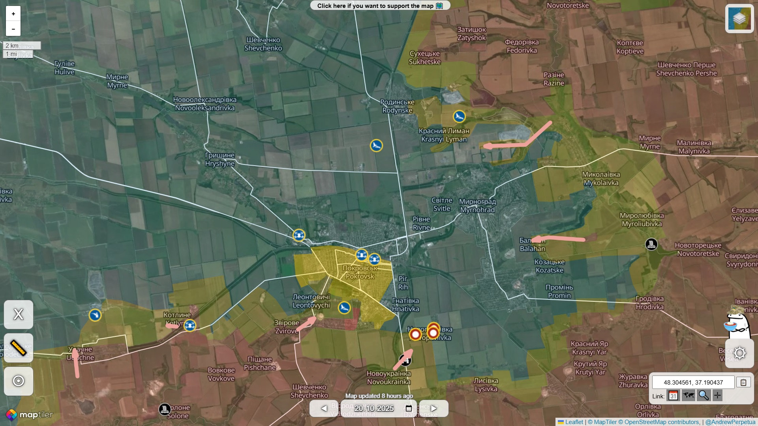Click the X social media button
Viewport: 758px width, 426px height.
(x=19, y=314)
